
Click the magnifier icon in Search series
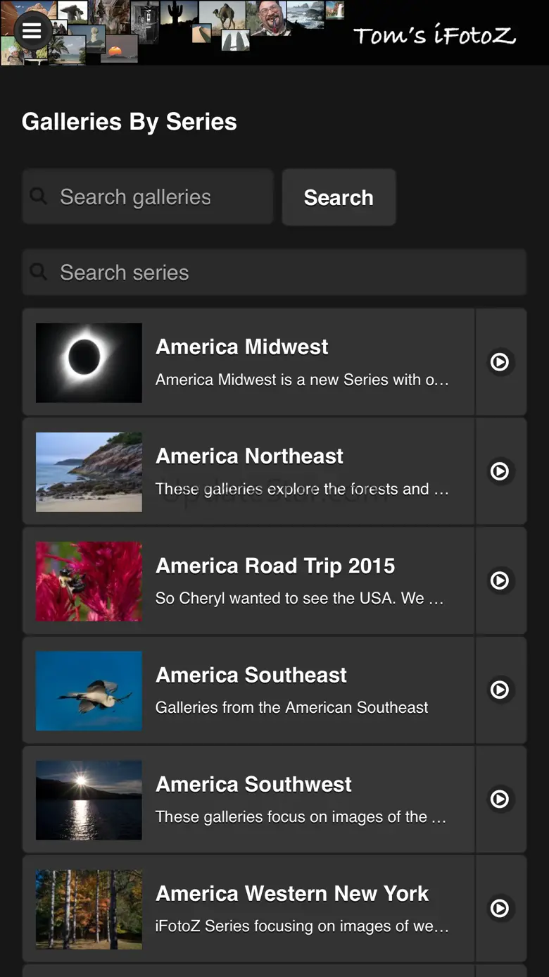[x=39, y=272]
